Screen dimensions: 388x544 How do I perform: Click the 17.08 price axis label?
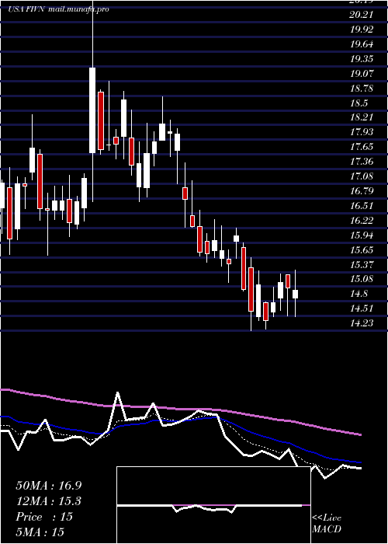click(362, 176)
